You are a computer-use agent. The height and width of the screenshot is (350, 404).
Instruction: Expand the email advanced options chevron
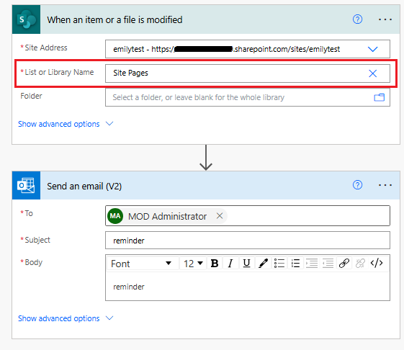point(109,318)
